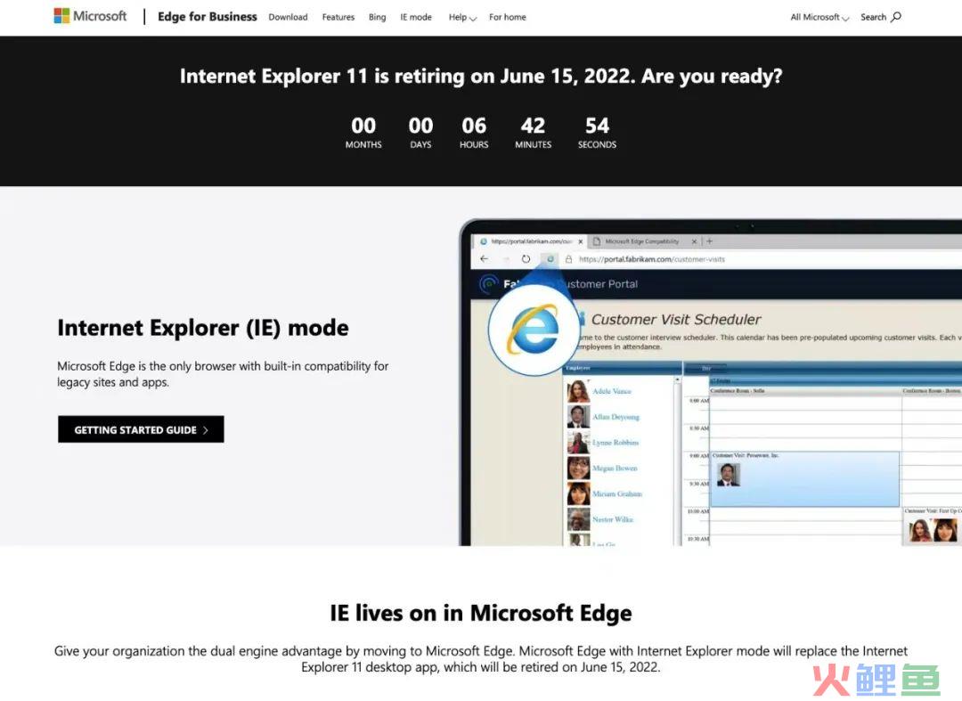Open the Features nav item
This screenshot has width=962, height=701.
pyautogui.click(x=338, y=17)
